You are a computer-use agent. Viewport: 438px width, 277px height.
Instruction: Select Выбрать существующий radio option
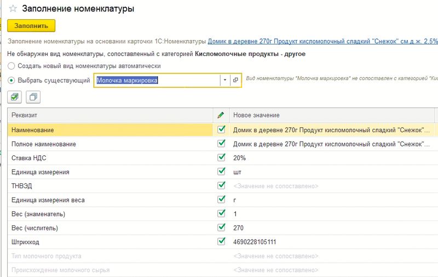[11, 81]
